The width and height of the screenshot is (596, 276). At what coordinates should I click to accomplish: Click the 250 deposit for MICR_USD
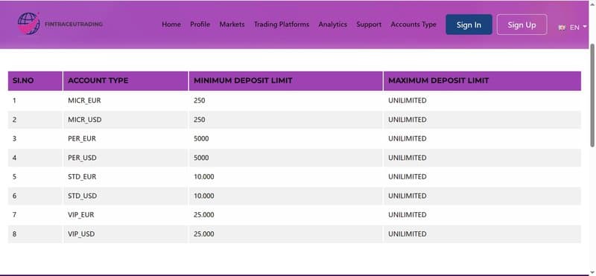click(199, 120)
